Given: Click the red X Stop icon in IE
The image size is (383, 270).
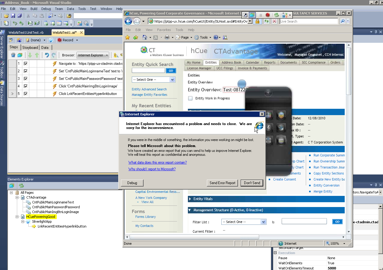Looking at the screenshot, I should tap(274, 21).
